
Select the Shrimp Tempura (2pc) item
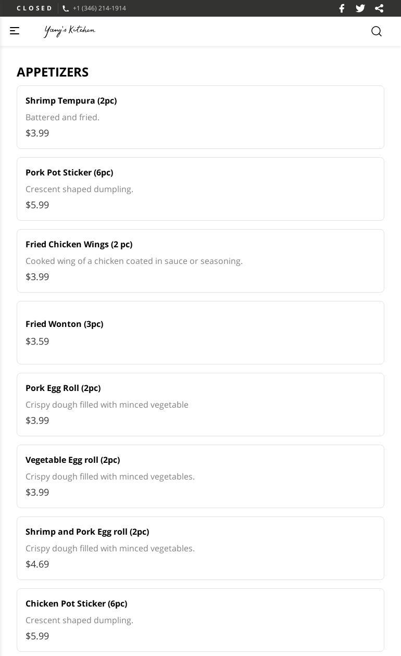click(200, 117)
